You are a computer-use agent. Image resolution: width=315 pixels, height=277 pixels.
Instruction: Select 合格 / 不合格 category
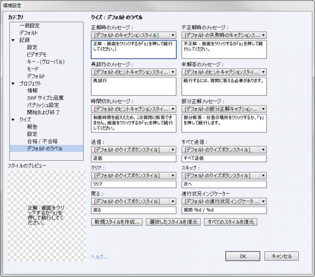click(x=42, y=141)
